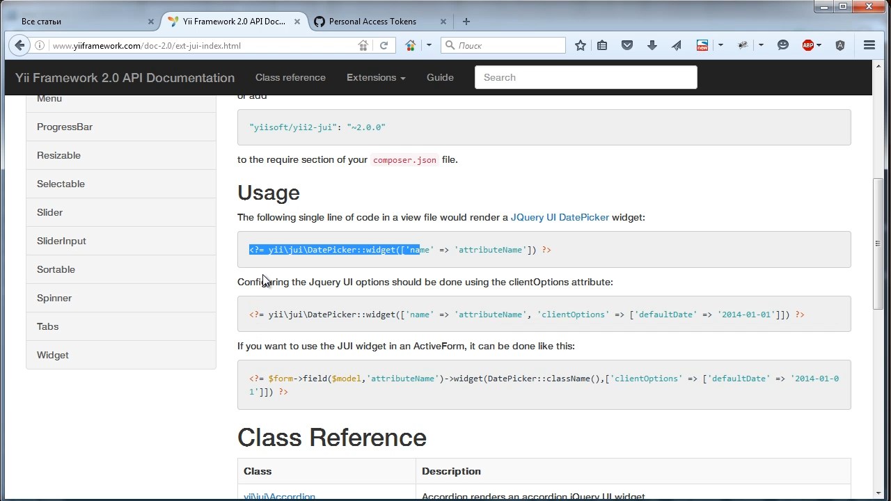Click the search magnifier icon
The height and width of the screenshot is (501, 891).
pos(450,45)
